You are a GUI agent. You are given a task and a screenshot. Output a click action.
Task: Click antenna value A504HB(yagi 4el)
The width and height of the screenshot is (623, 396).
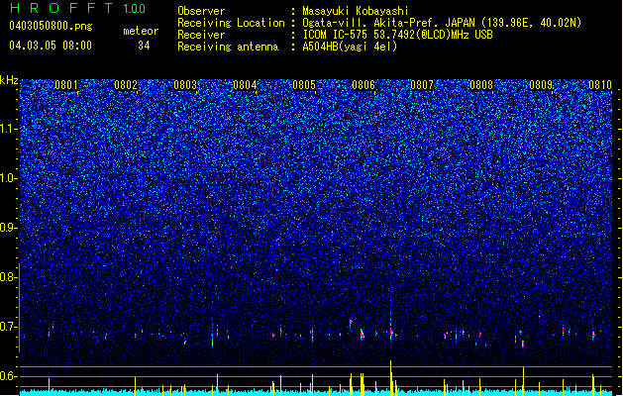350,47
